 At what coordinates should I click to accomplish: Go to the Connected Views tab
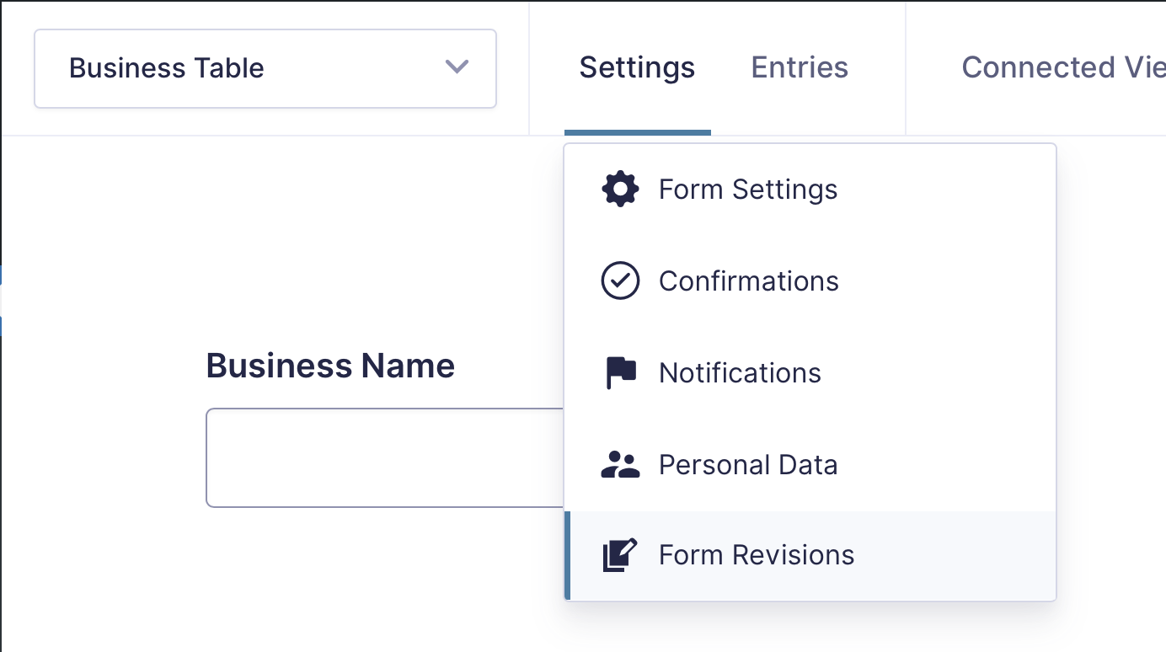tap(1063, 67)
